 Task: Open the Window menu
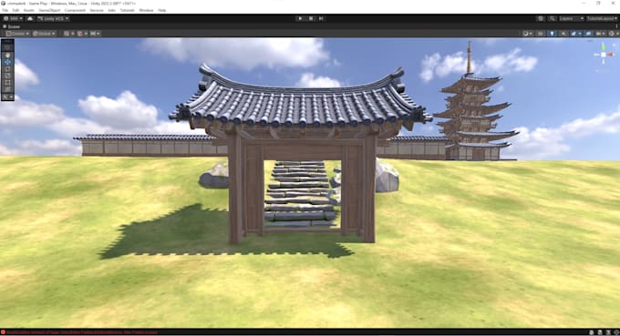(x=146, y=10)
